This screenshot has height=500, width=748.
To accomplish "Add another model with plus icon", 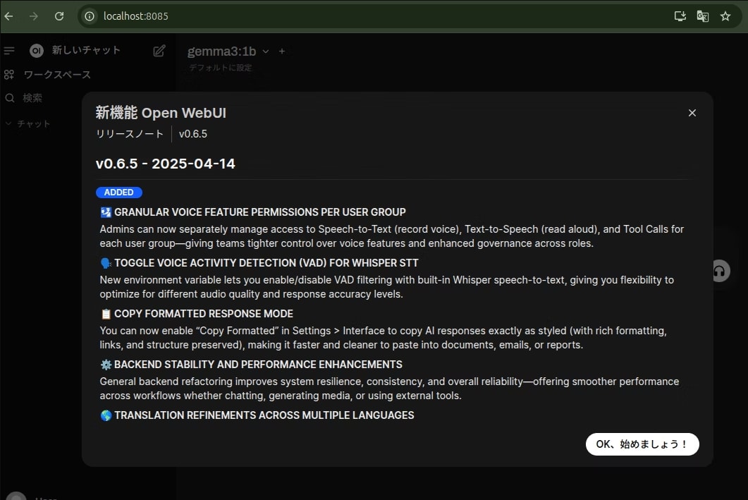I will 282,51.
